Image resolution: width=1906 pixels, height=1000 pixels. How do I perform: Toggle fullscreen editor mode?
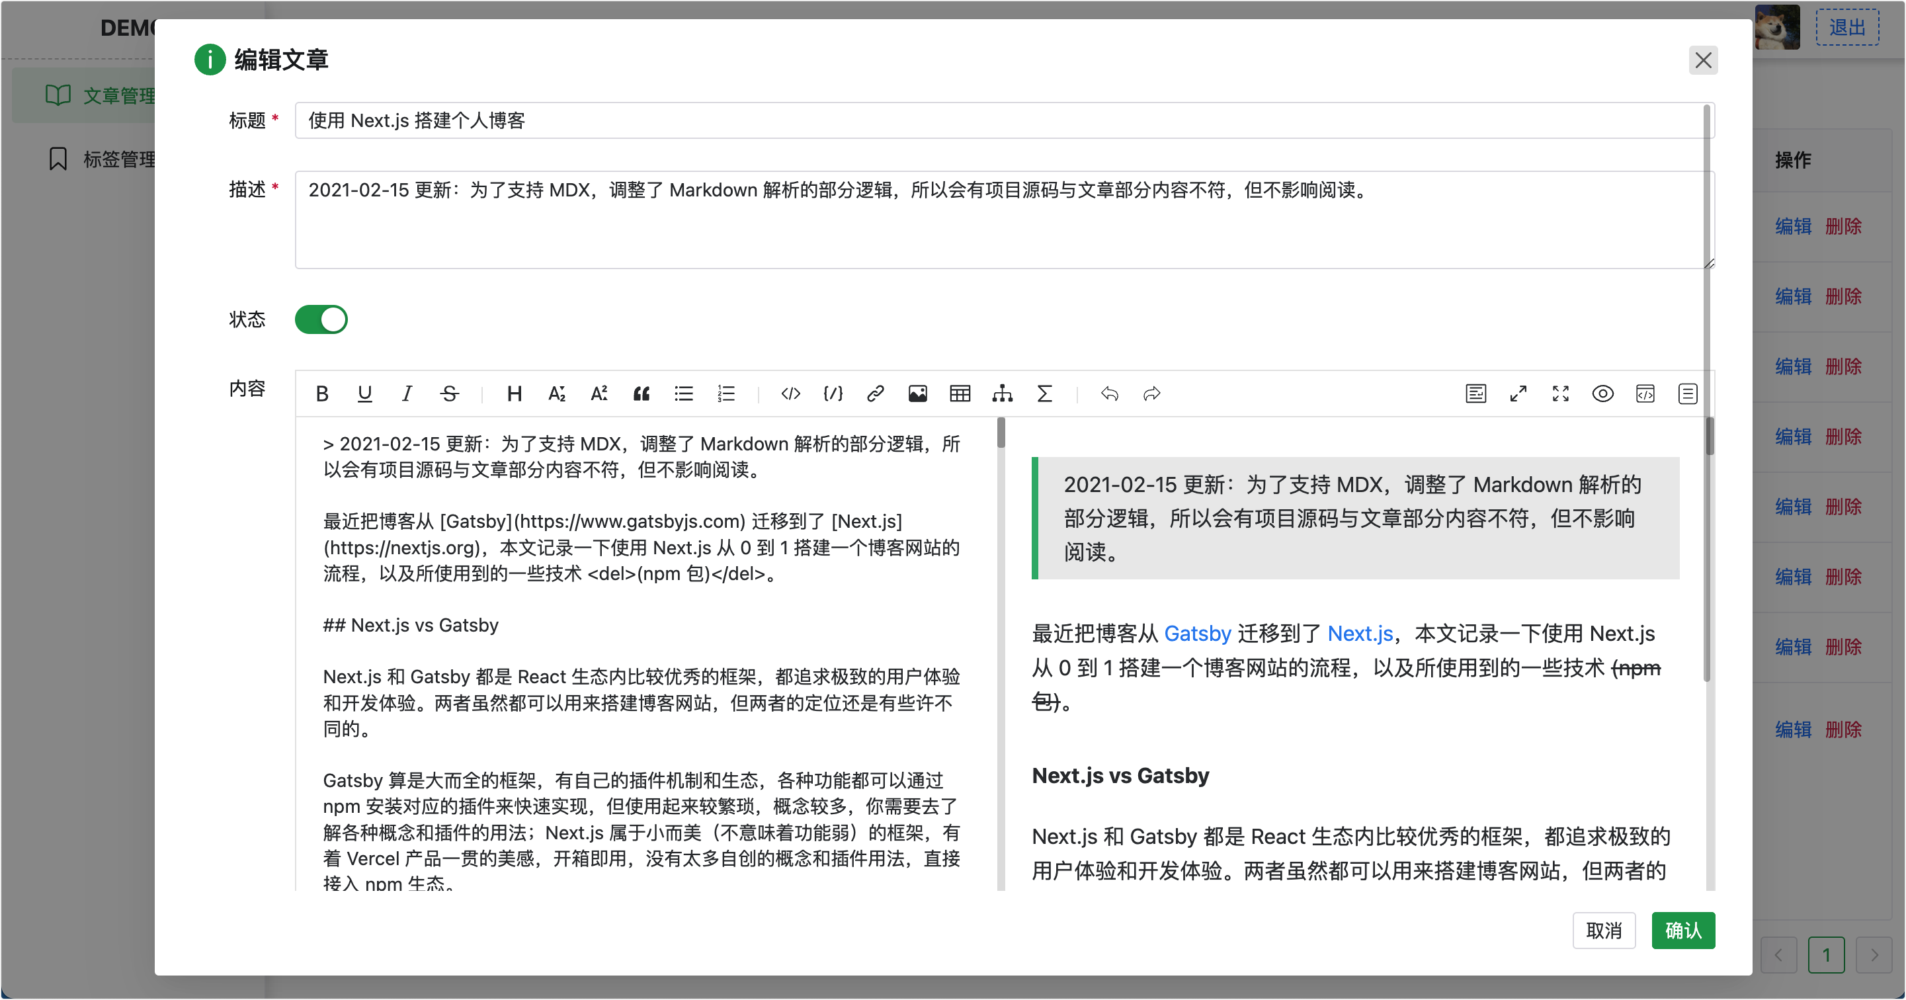point(1561,394)
